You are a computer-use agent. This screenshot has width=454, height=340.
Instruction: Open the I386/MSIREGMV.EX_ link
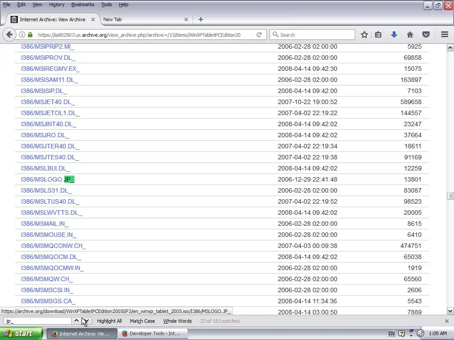click(x=51, y=69)
